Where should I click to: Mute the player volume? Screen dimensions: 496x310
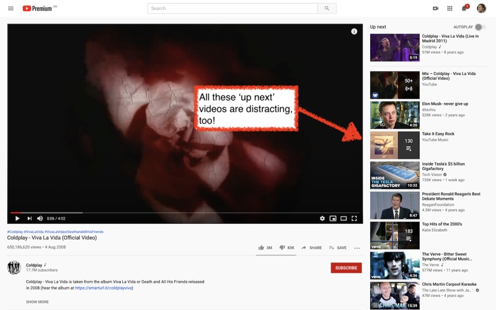40,219
